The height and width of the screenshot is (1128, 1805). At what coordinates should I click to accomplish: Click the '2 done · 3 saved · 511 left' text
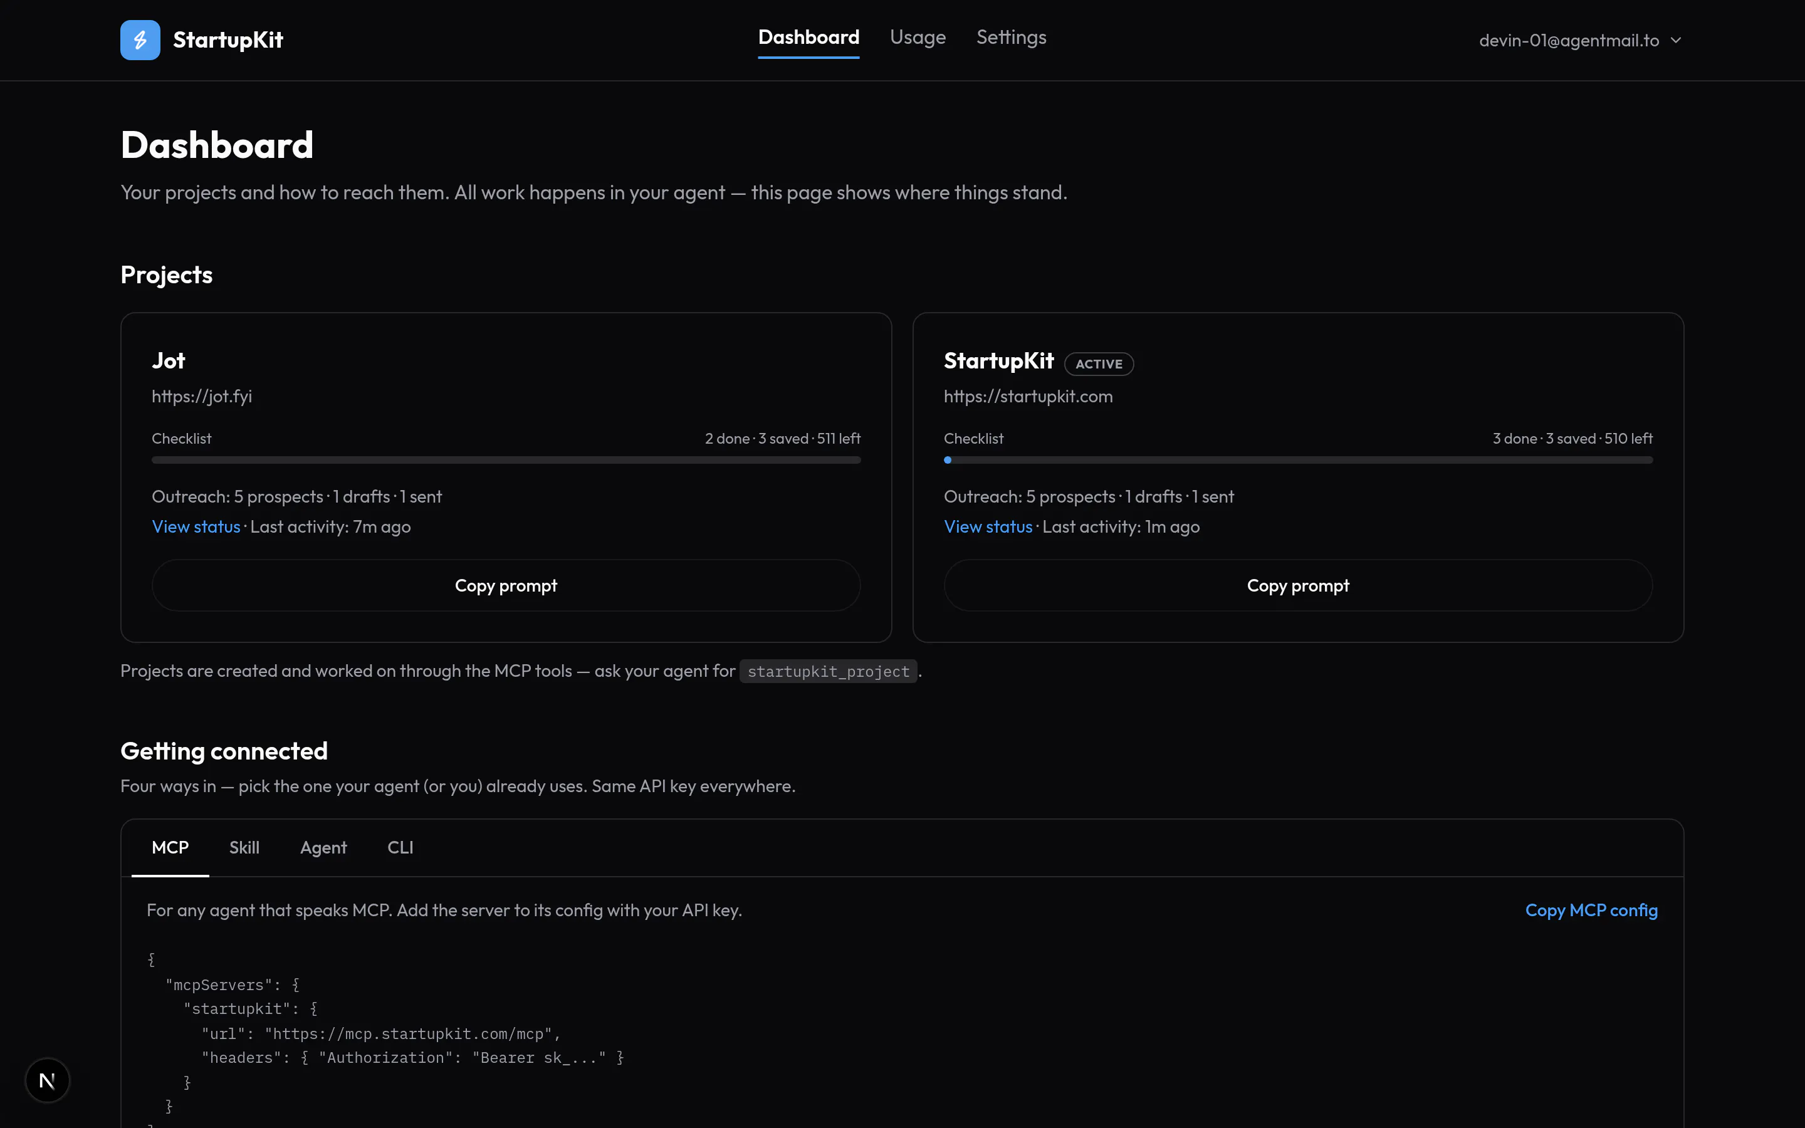782,439
